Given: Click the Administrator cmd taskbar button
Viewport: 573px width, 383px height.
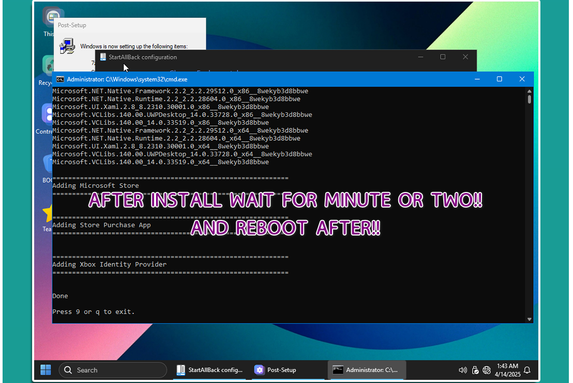Looking at the screenshot, I should 366,370.
